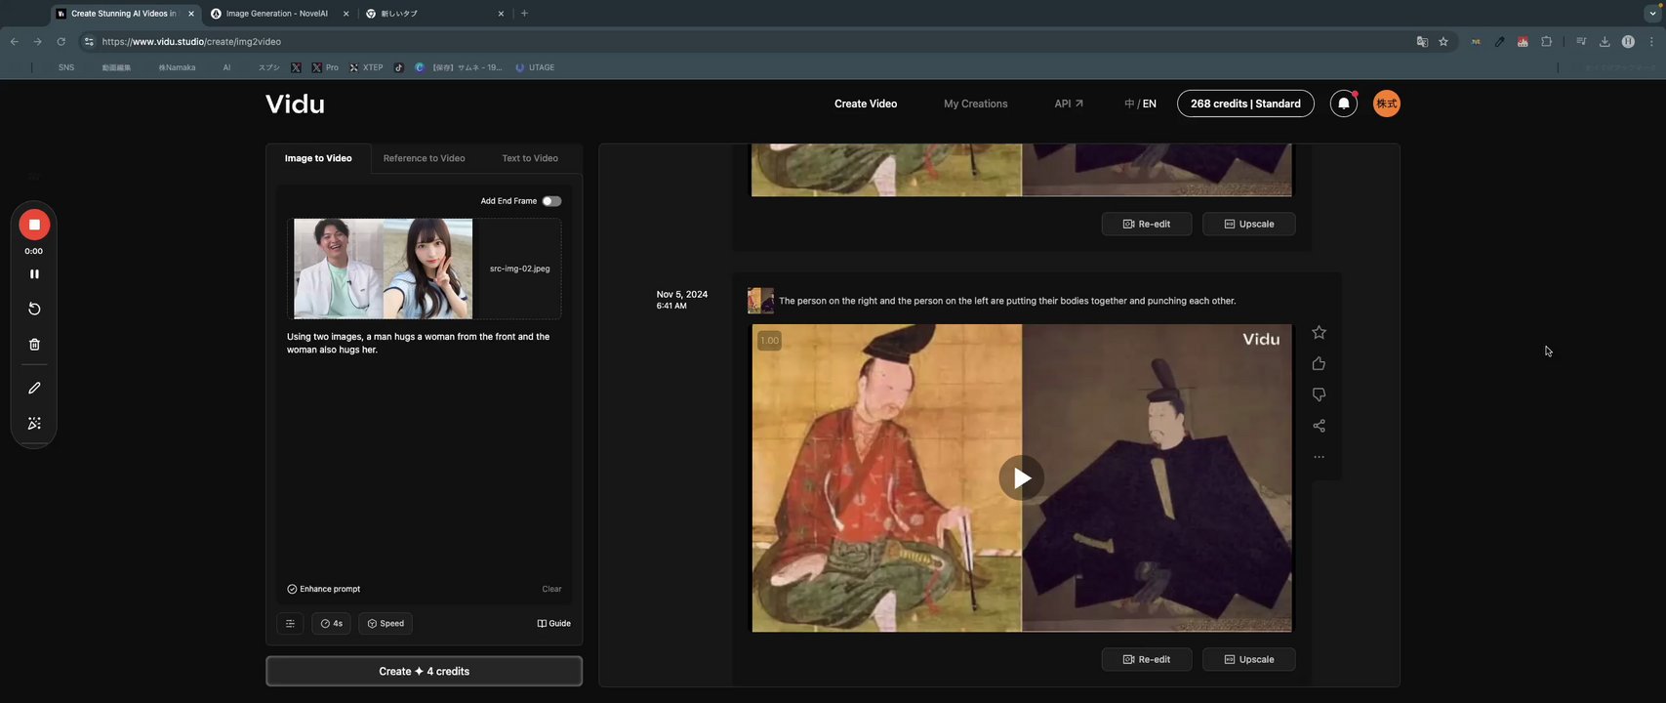
Task: Click the small prompt thumbnail beside the Nov 5 description
Action: [x=760, y=301]
